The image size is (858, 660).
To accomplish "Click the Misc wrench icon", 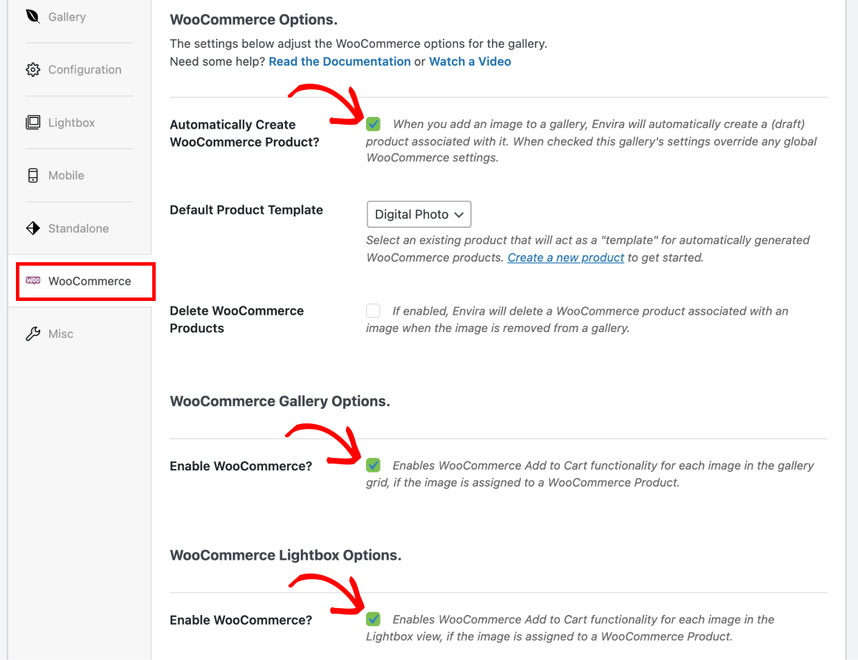I will (33, 334).
